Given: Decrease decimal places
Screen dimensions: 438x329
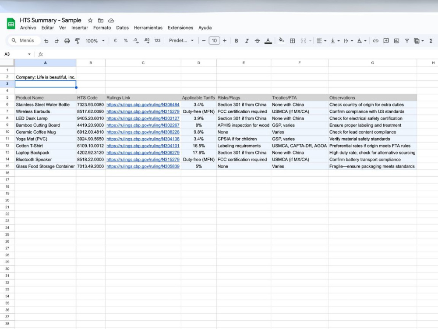Looking at the screenshot, I should 136,40.
